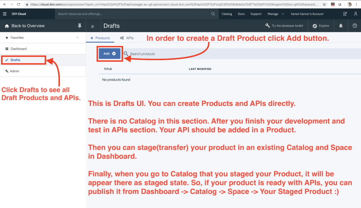Open the IBM Cloud hamburger menu
The width and height of the screenshot is (361, 208).
[5, 14]
